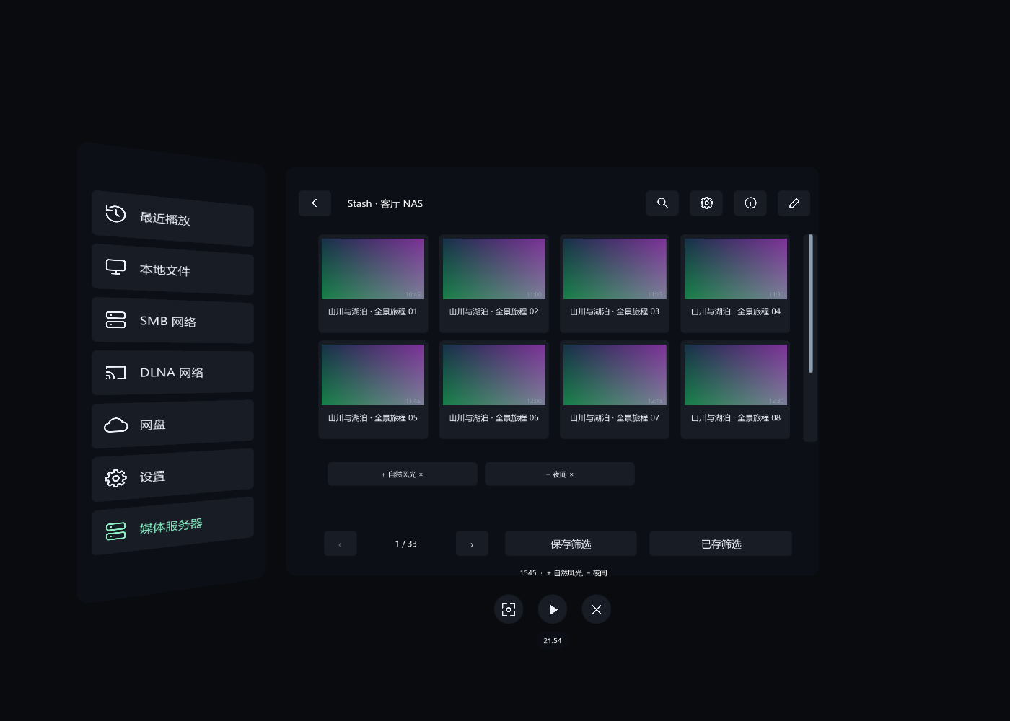This screenshot has width=1010, height=721.
Task: Open thumbnail 山川与湖泊 · 全景旅程 01
Action: [373, 283]
